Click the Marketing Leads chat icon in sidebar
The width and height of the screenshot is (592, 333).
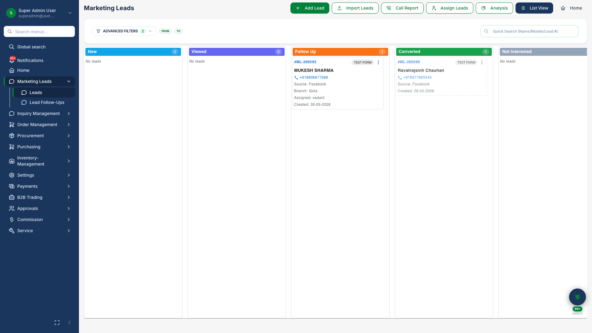[12, 81]
